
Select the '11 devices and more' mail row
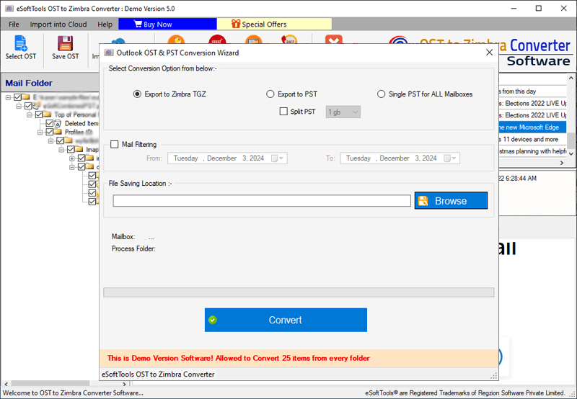(x=532, y=139)
